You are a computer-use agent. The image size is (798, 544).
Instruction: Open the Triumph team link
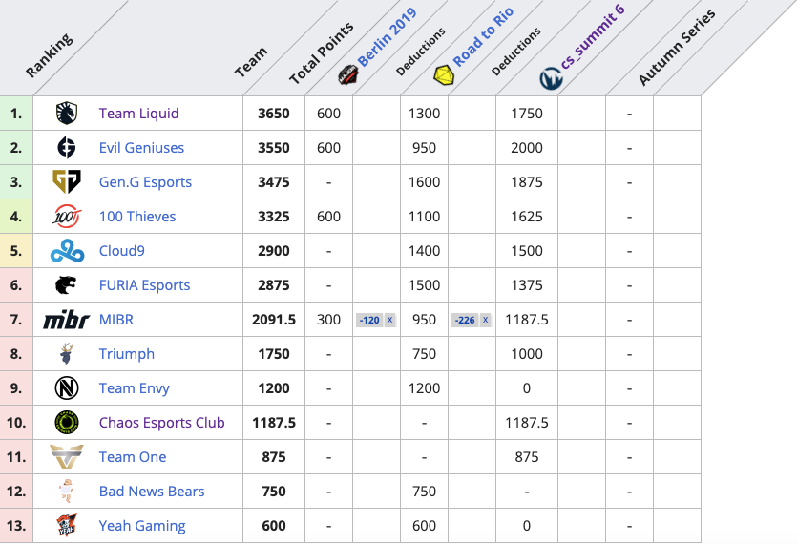tap(127, 354)
